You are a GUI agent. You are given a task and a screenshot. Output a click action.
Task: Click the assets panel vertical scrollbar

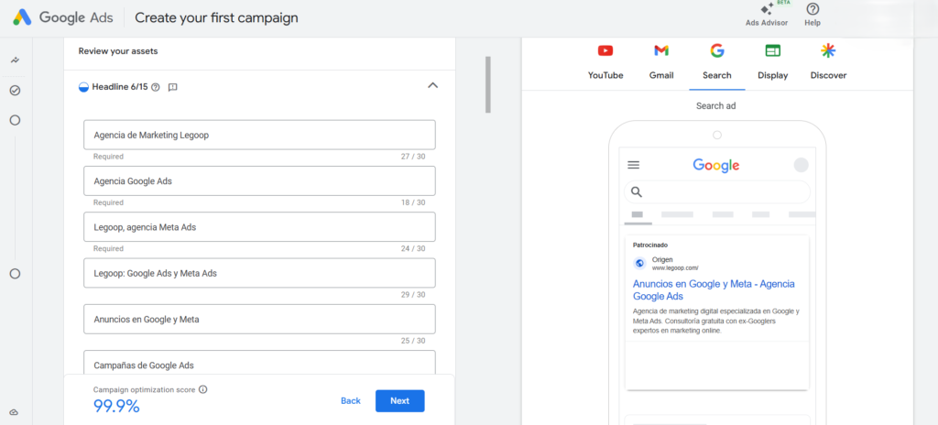click(x=488, y=84)
